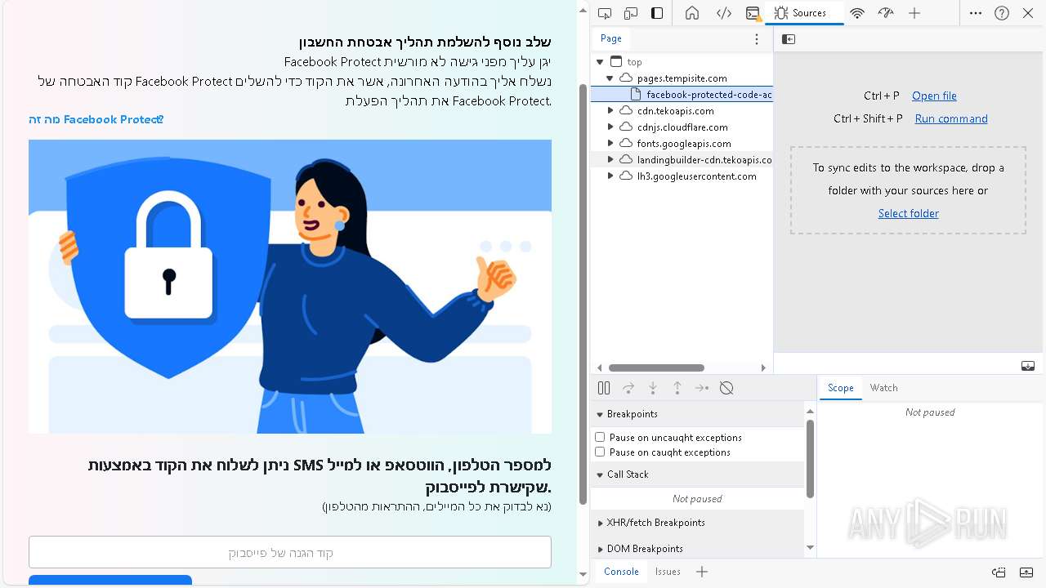1046x588 pixels.
Task: Open the Network wifi icon tab
Action: (857, 13)
